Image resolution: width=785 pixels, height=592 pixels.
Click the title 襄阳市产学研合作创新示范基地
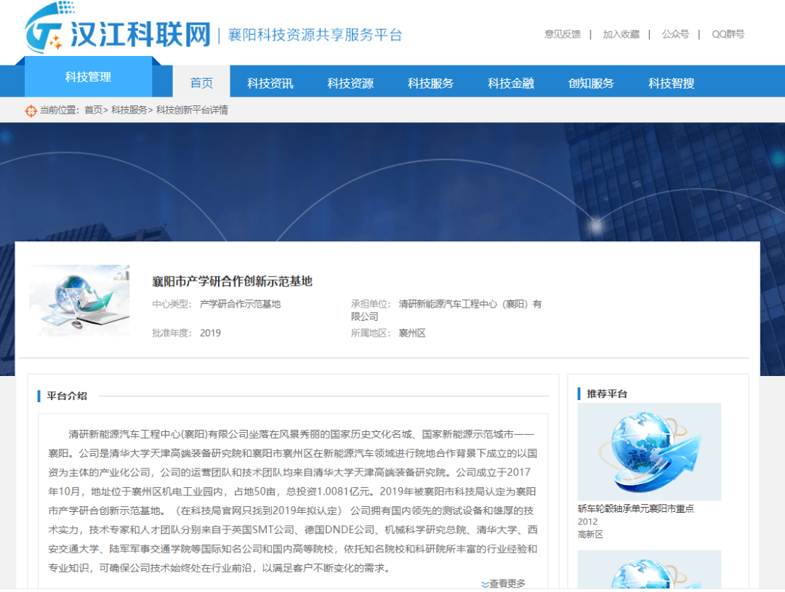coord(233,281)
